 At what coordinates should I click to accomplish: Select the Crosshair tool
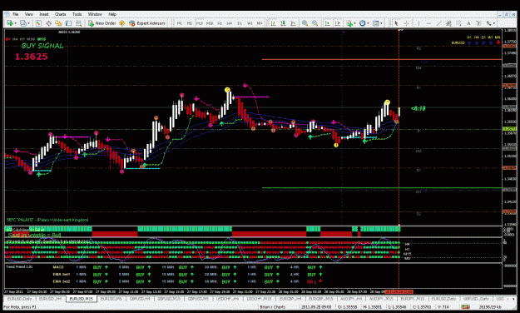click(406, 23)
